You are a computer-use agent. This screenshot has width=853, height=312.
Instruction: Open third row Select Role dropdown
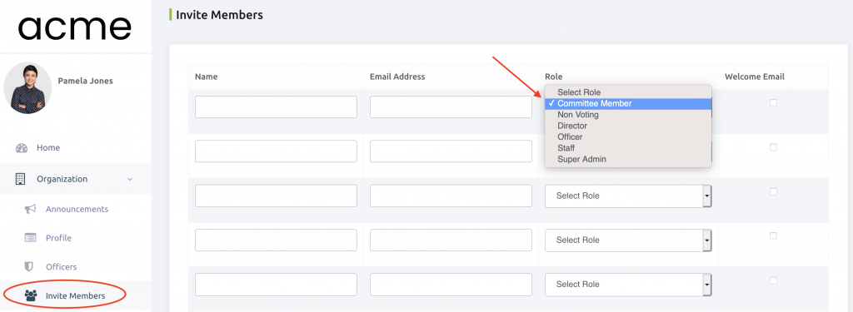pos(628,196)
